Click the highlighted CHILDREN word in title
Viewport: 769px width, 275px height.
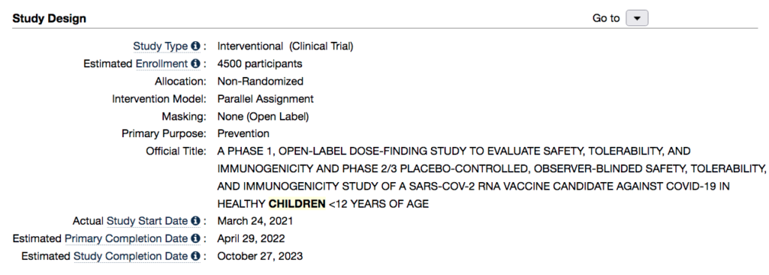297,204
